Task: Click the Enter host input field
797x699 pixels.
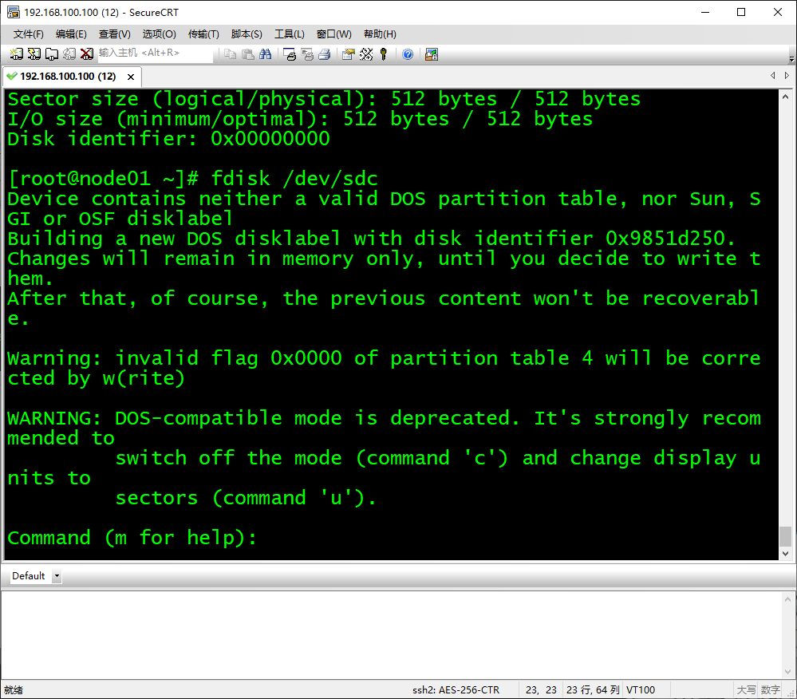Action: [x=155, y=53]
